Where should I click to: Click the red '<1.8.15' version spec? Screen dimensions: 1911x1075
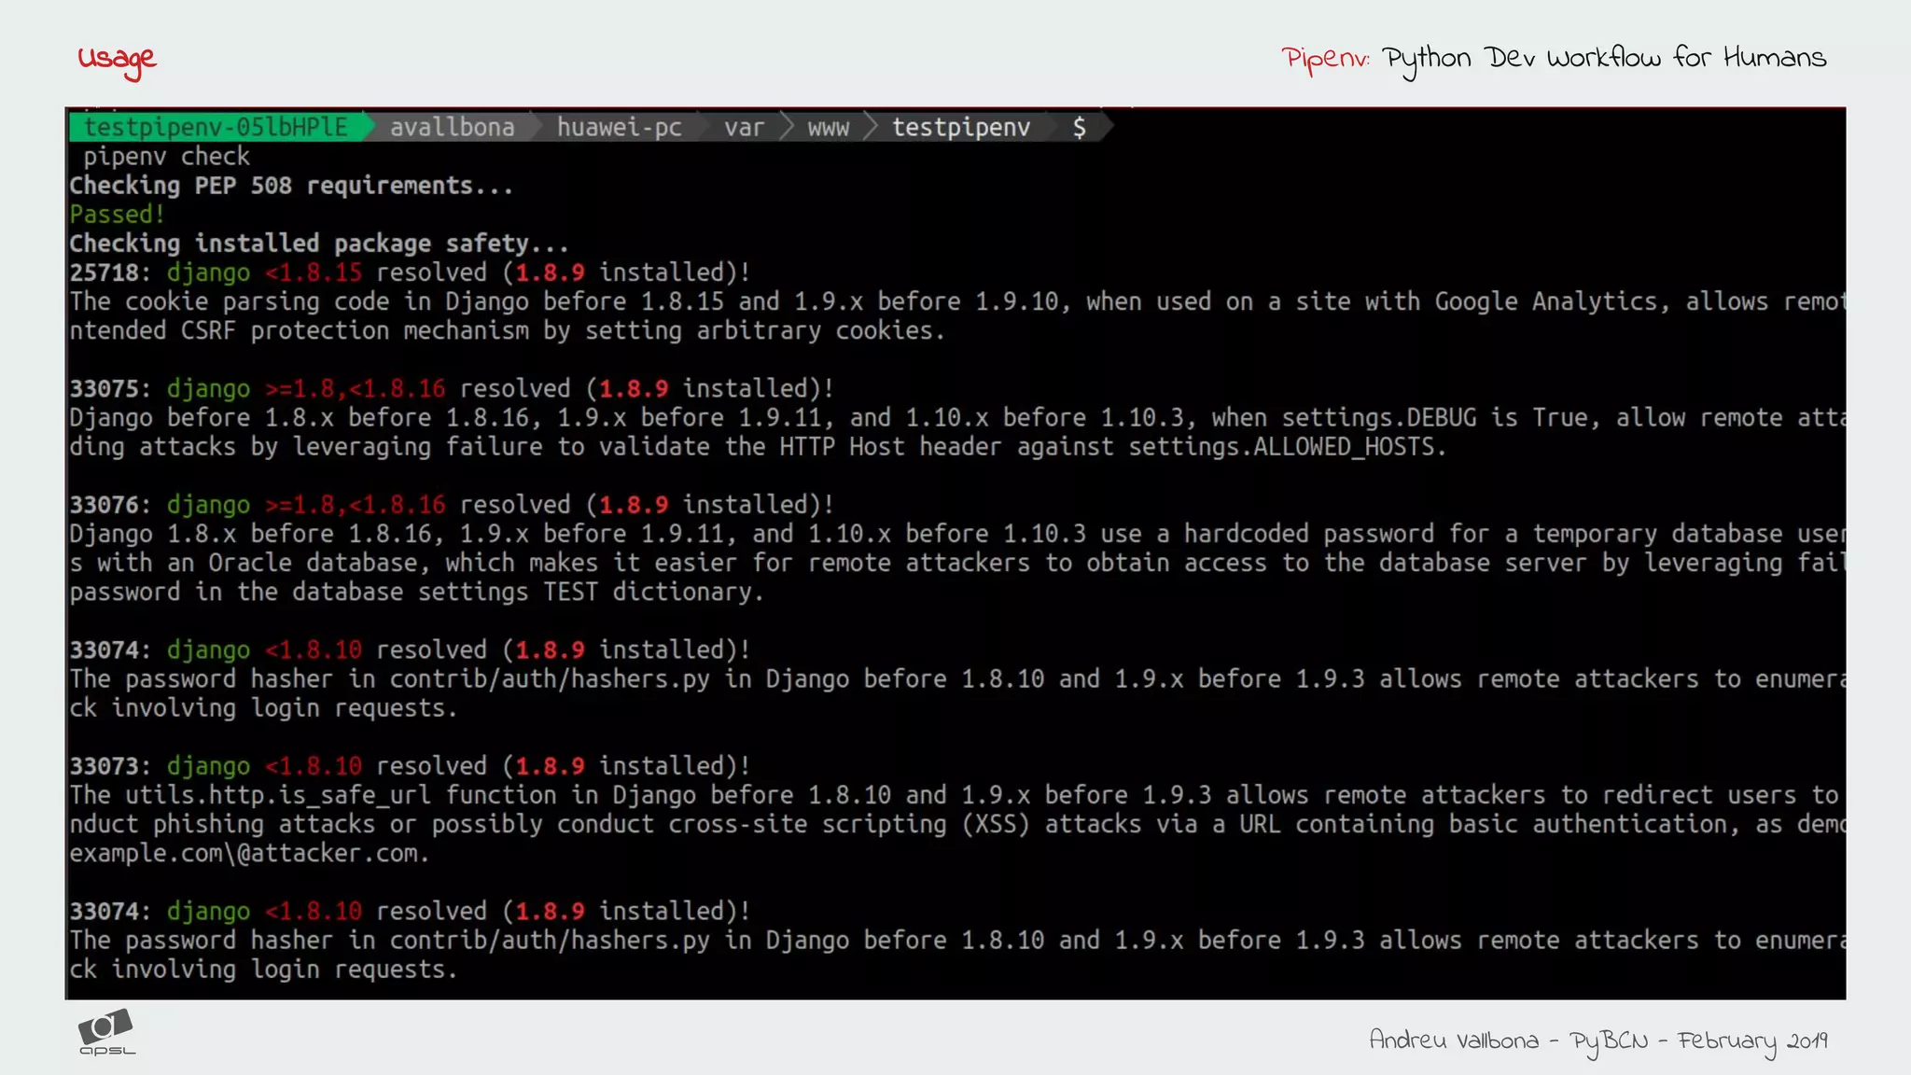point(314,272)
